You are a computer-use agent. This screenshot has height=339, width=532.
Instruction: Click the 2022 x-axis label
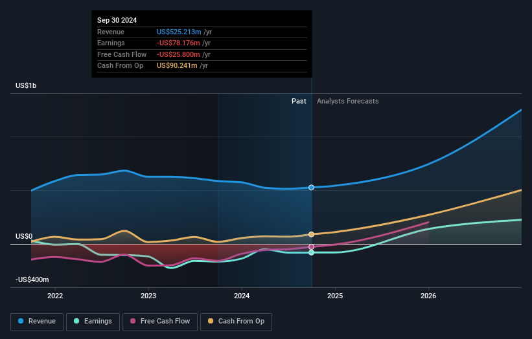(55, 296)
